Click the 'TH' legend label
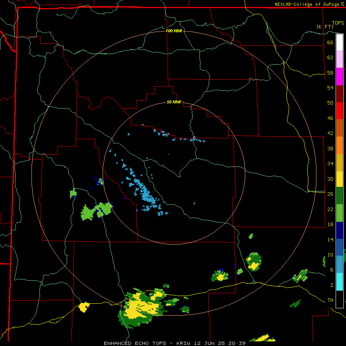Image resolution: width=346 pixels, height=346 pixels. 330,300
